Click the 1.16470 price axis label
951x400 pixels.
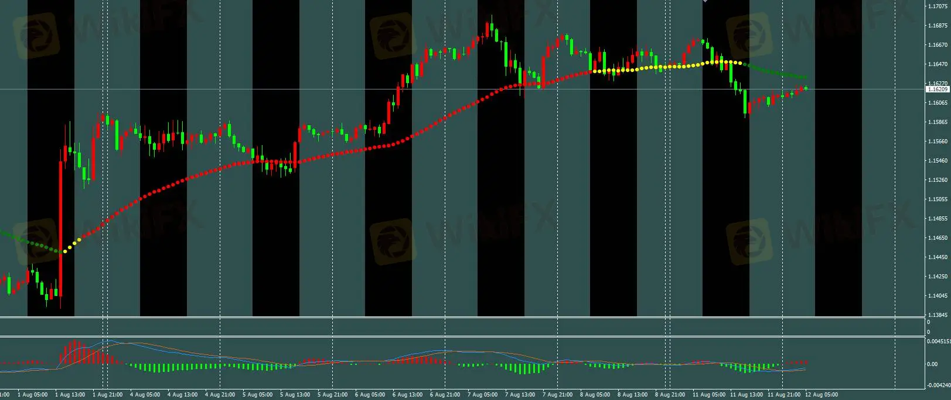pos(938,64)
